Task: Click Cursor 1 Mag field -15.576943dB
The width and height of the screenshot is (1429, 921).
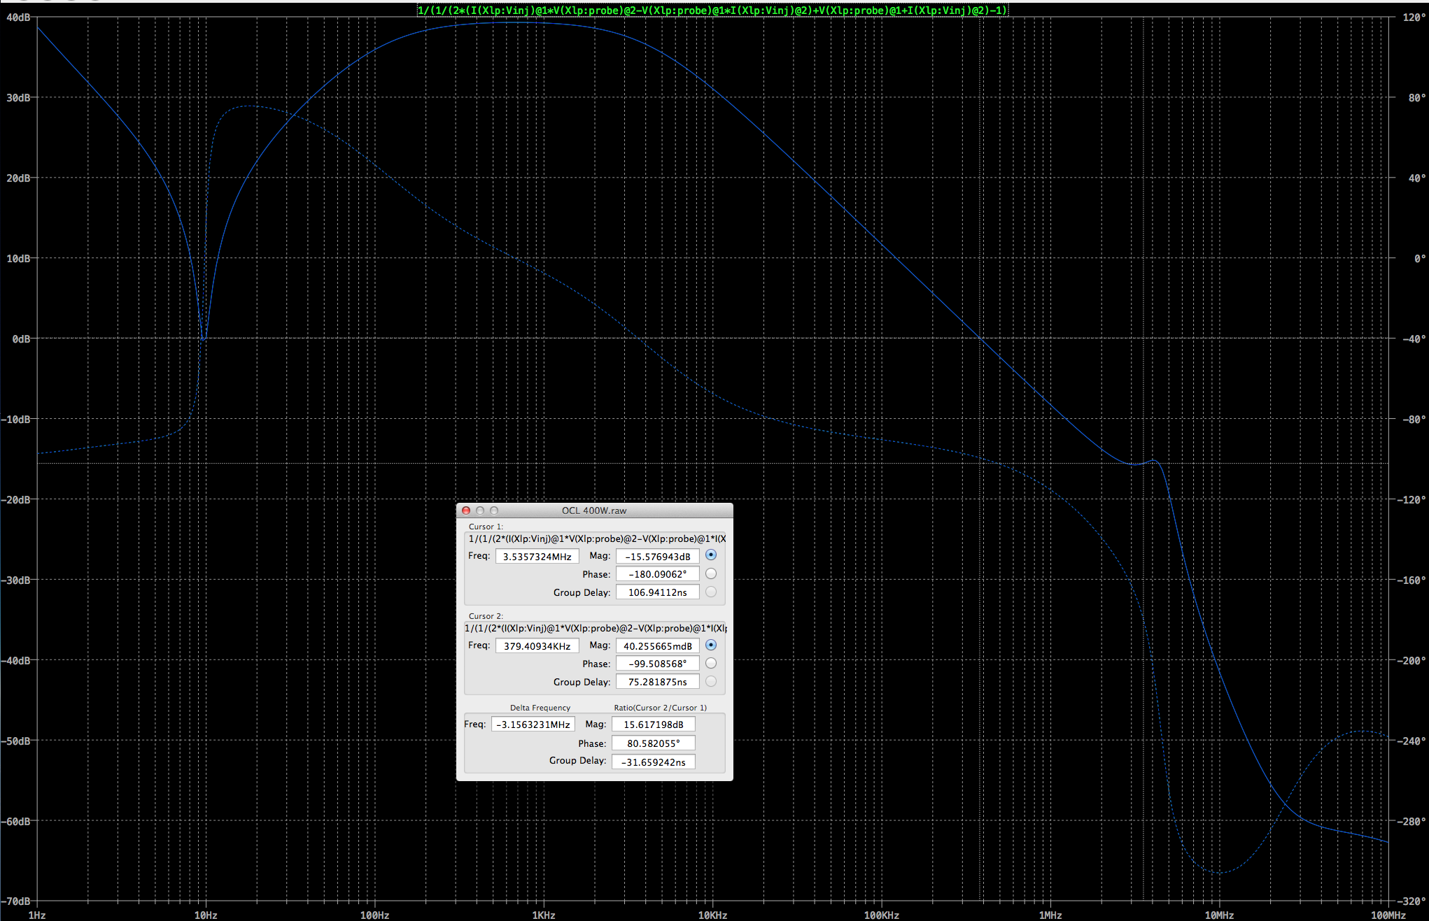Action: point(657,557)
